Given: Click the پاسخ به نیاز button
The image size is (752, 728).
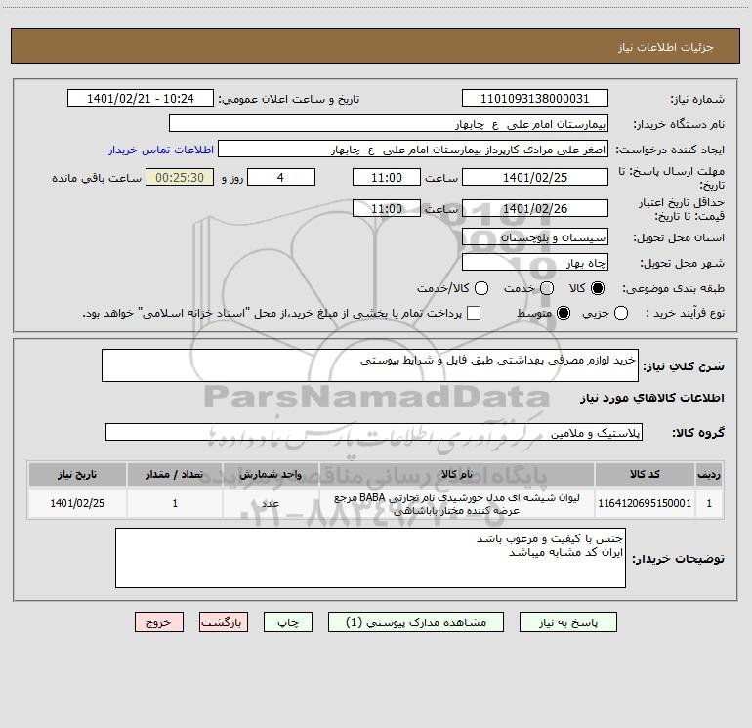Looking at the screenshot, I should click(567, 621).
